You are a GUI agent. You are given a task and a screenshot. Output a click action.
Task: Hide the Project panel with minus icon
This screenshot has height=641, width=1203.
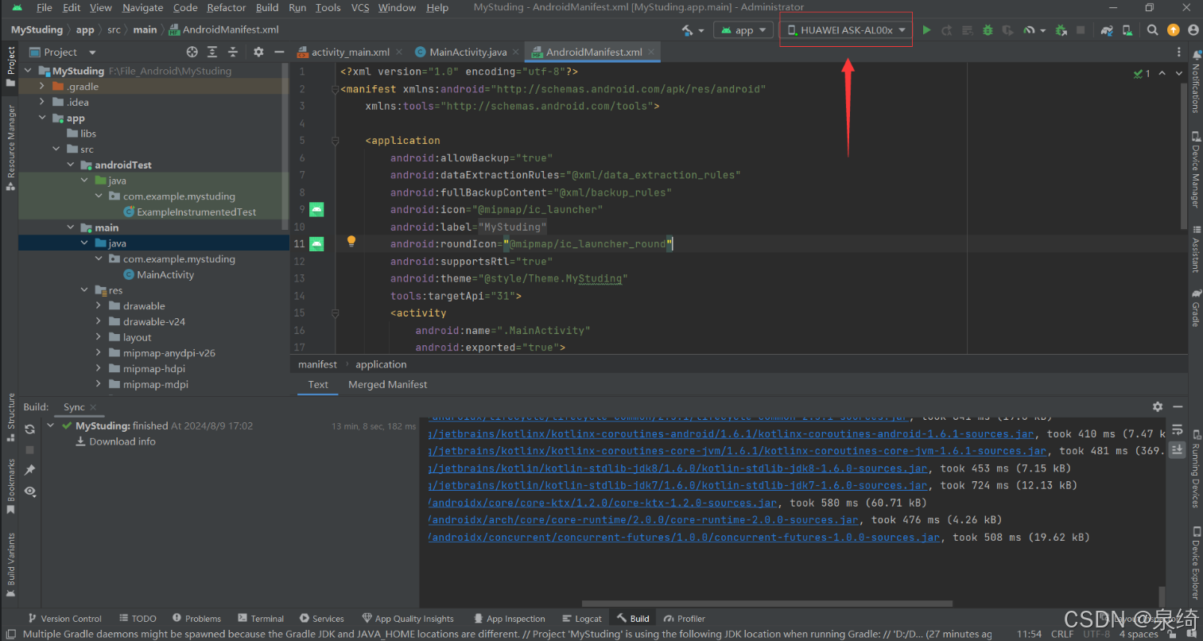[279, 52]
